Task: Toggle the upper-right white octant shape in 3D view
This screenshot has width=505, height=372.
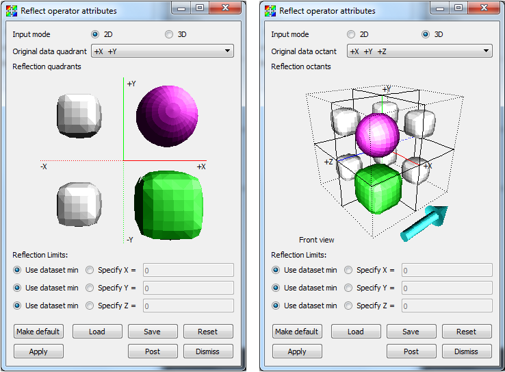Action: point(419,124)
